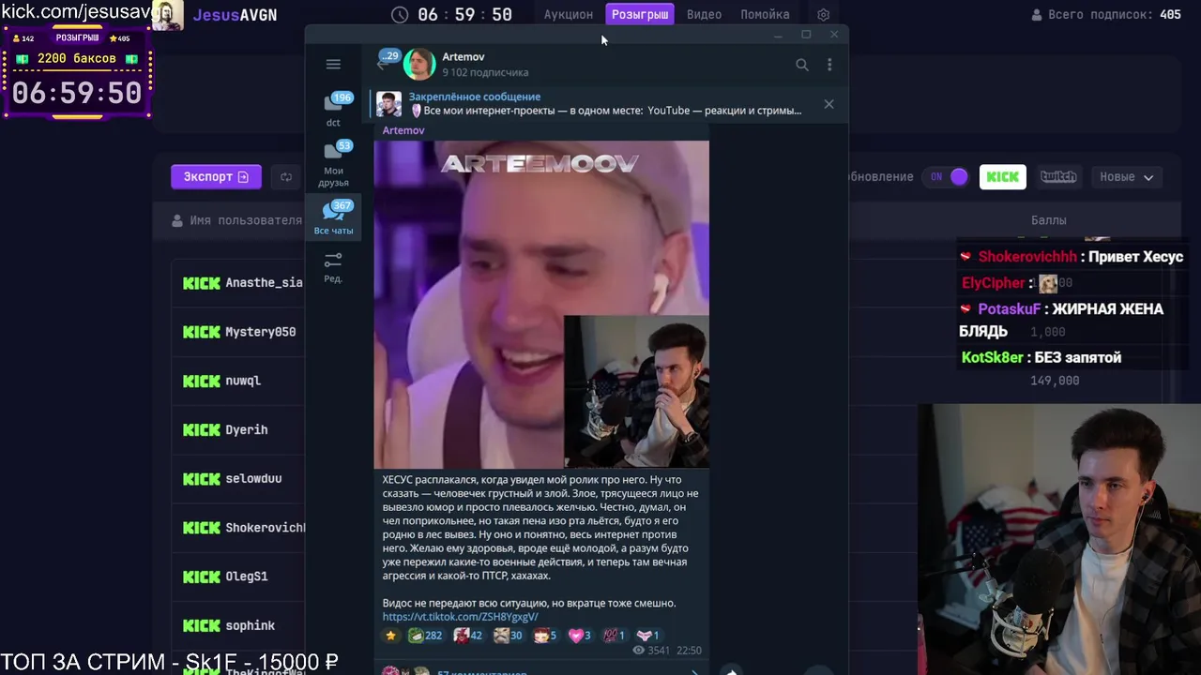
Task: Add the star reaction to the post
Action: (x=390, y=636)
